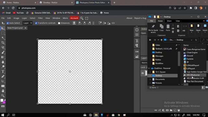Select the Hand tool
The image size is (208, 117).
coord(3,91)
